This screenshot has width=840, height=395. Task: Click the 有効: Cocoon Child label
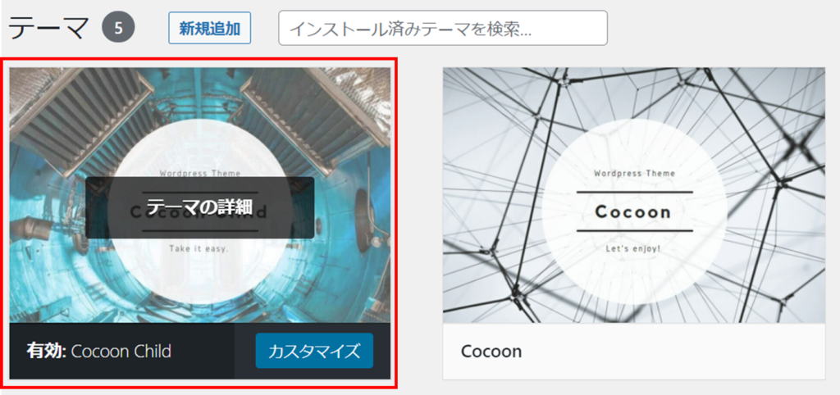pos(99,351)
